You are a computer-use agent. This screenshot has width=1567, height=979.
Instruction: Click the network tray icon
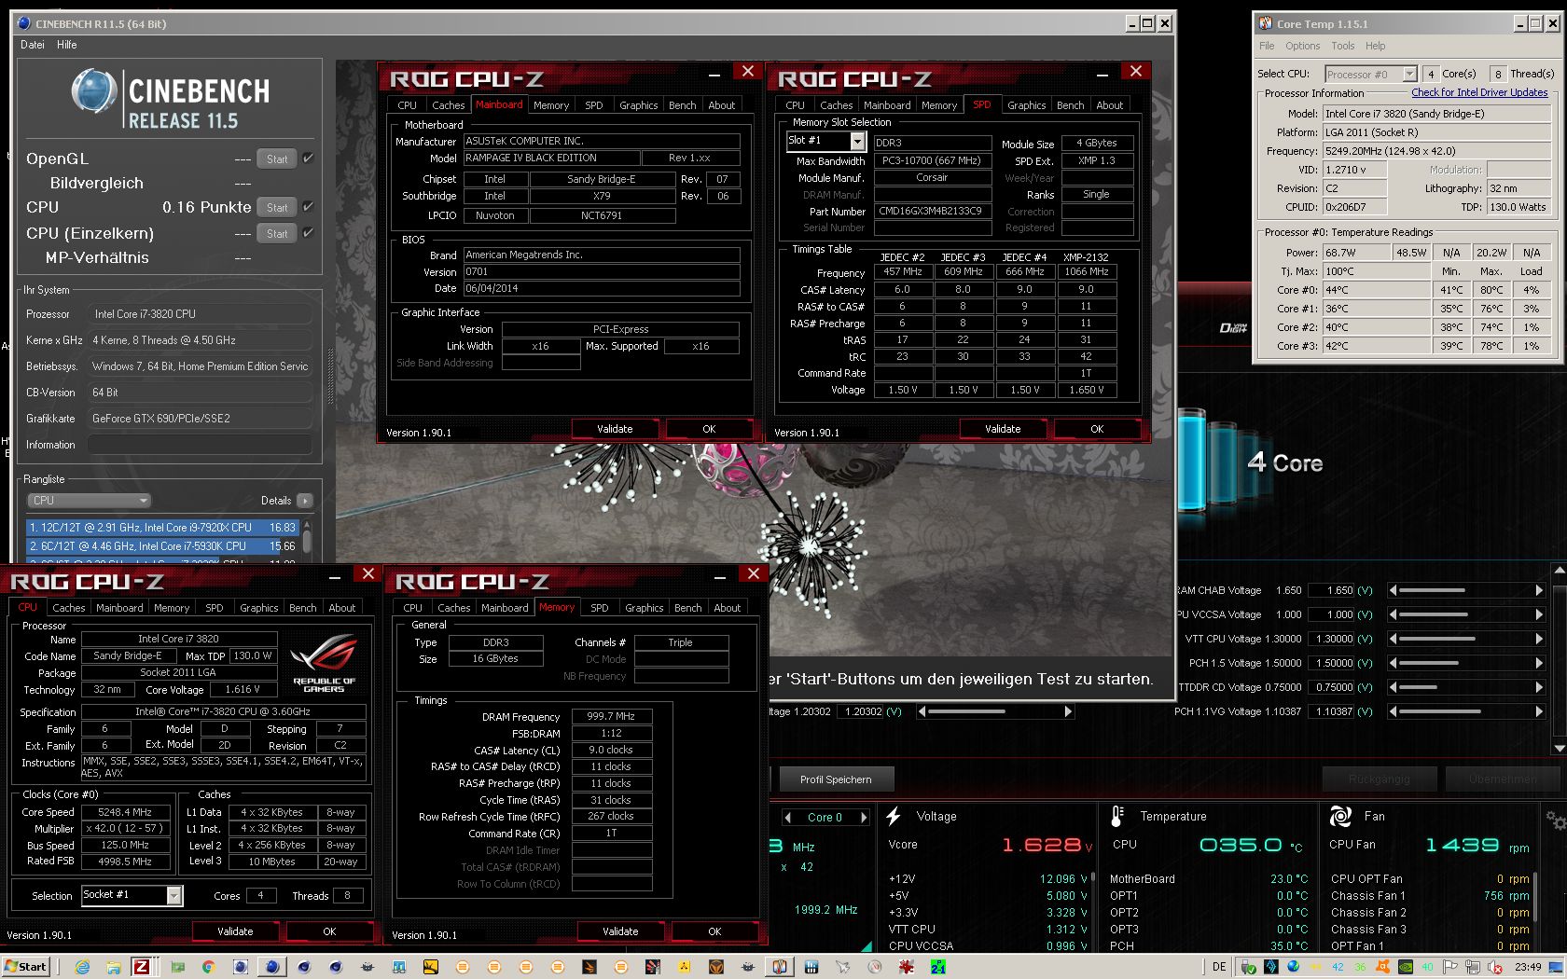1473,967
